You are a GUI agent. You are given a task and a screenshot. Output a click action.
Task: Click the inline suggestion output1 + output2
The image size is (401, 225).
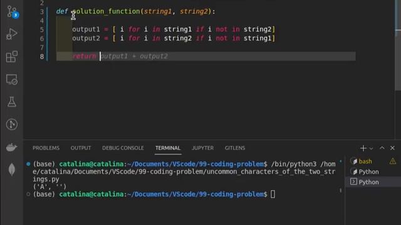click(x=134, y=56)
